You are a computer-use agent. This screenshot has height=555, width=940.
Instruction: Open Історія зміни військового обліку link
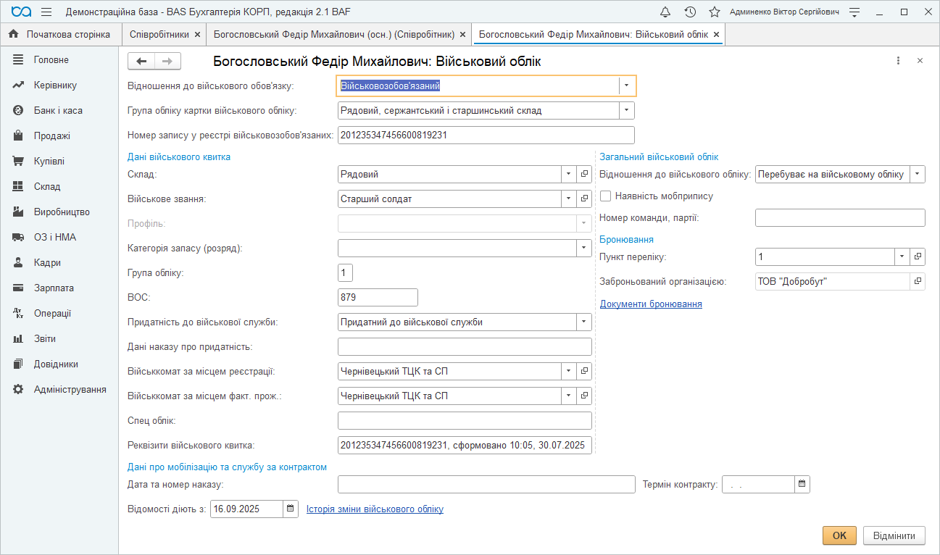click(x=375, y=509)
